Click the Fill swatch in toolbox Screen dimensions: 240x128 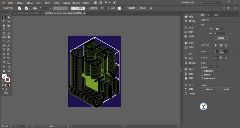(4, 77)
